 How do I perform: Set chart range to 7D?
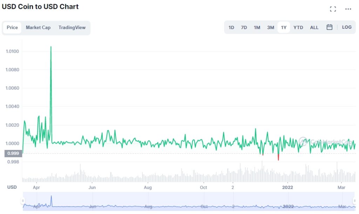244,28
